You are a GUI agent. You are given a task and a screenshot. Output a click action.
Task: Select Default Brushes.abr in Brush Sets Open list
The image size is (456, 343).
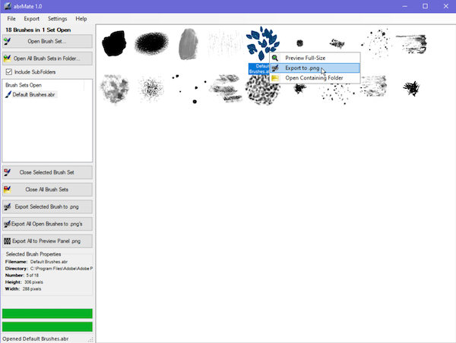33,94
